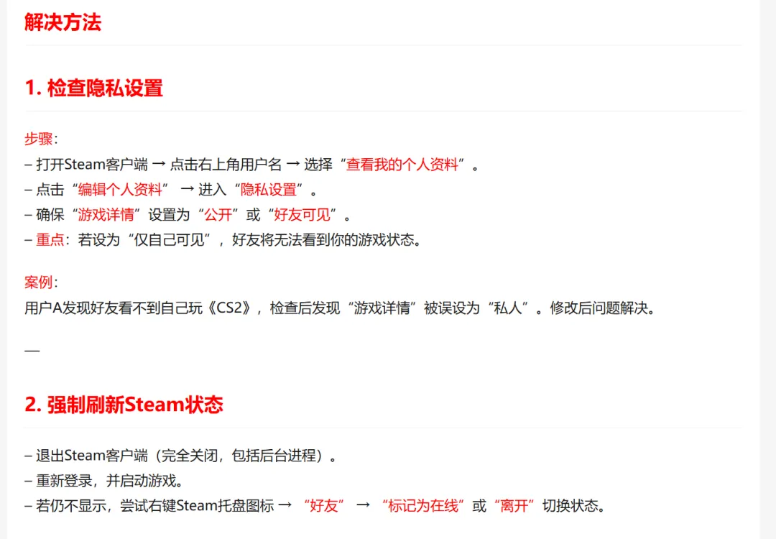Image resolution: width=776 pixels, height=539 pixels.
Task: Click the 重新登录，并启动游戏 line
Action: (105, 481)
